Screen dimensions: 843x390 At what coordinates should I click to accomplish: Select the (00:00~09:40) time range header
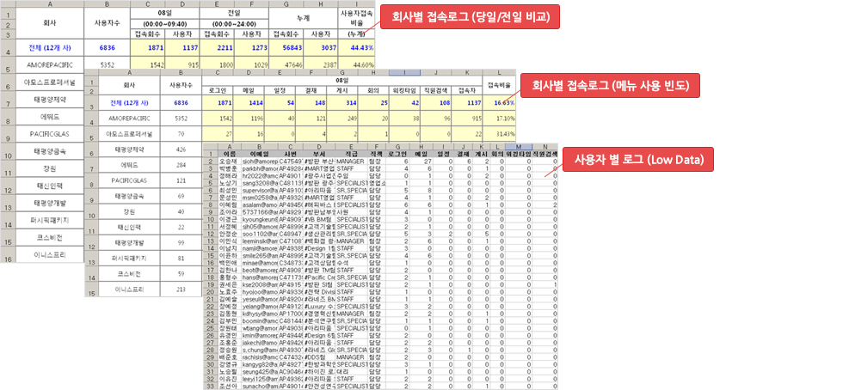[165, 24]
